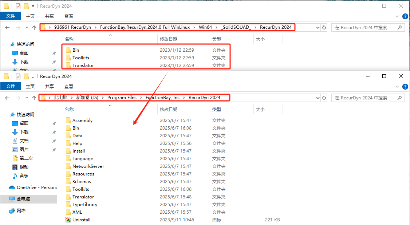Viewport: 410px width, 225px height.
Task: Go up one folder in lower window
Action: tap(34, 98)
